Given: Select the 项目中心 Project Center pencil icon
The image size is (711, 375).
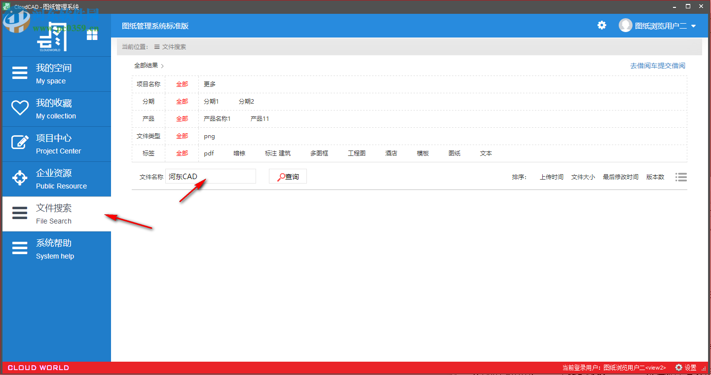Looking at the screenshot, I should point(20,143).
